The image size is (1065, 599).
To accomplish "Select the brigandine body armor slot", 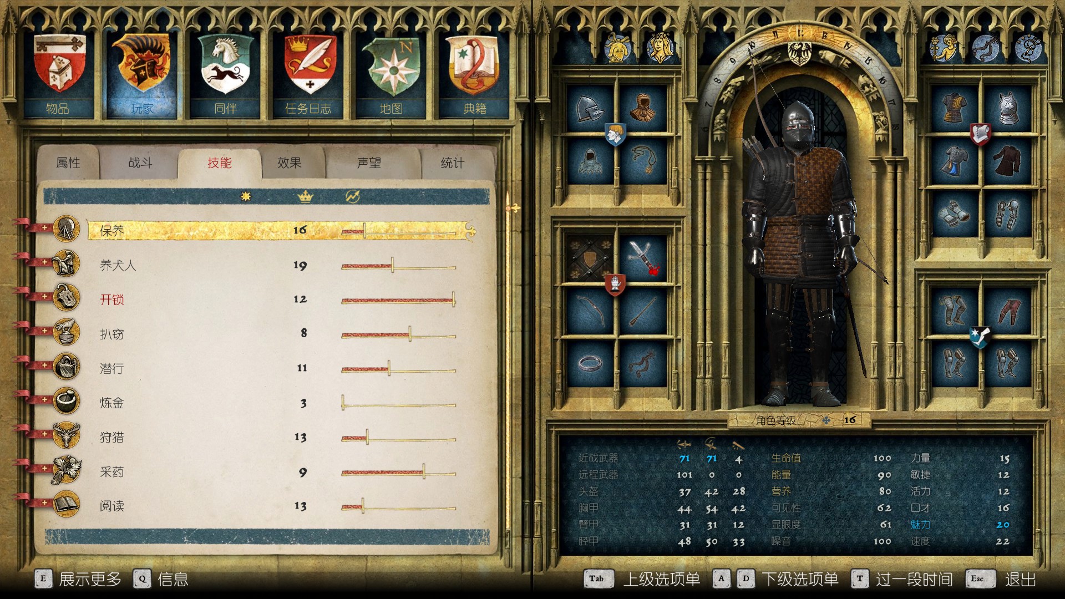I will point(954,108).
